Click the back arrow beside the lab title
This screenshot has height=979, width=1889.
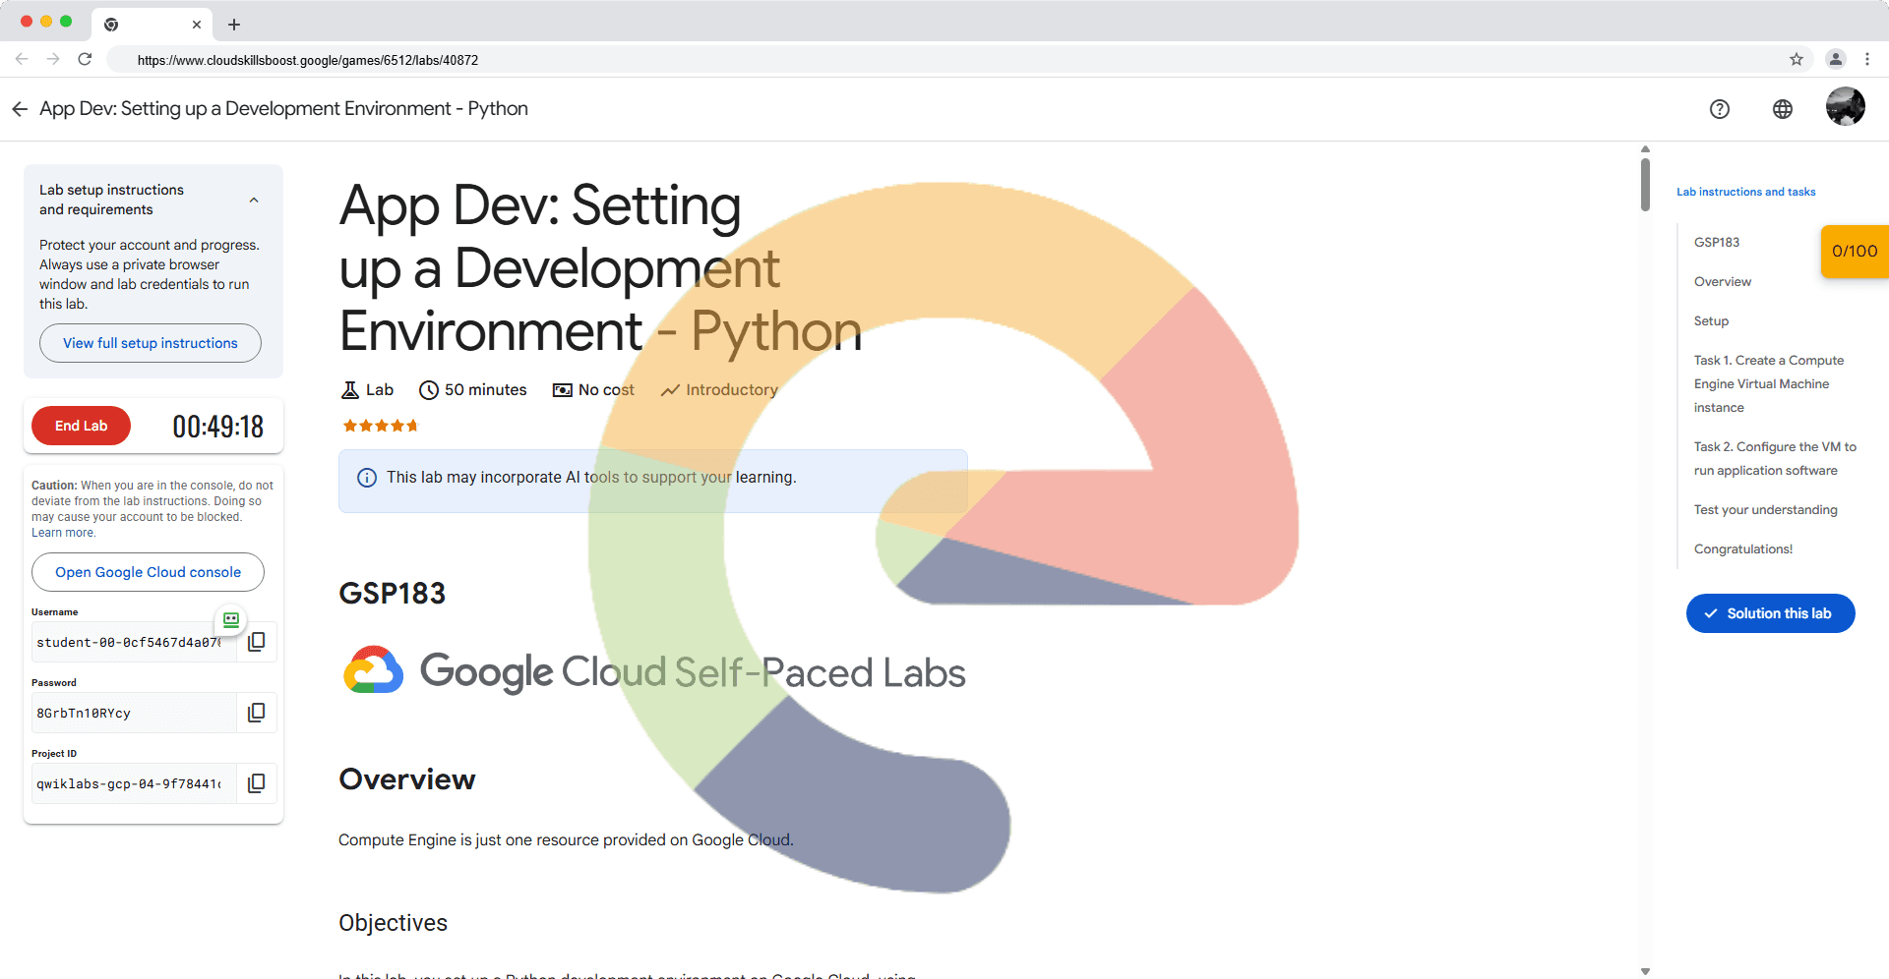pos(20,109)
